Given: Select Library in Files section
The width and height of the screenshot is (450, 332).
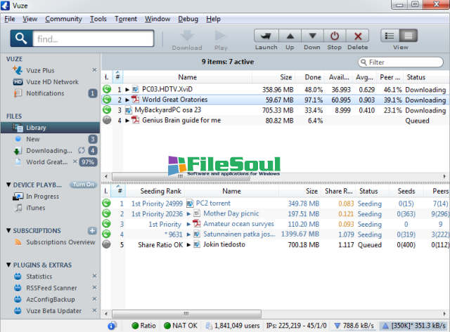Looking at the screenshot, I should (50, 128).
